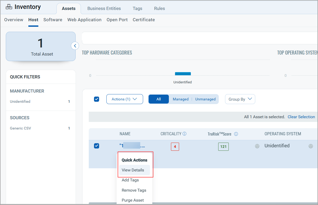This screenshot has width=318, height=205.
Task: Select the Unmanaged filter toggle
Action: click(205, 99)
